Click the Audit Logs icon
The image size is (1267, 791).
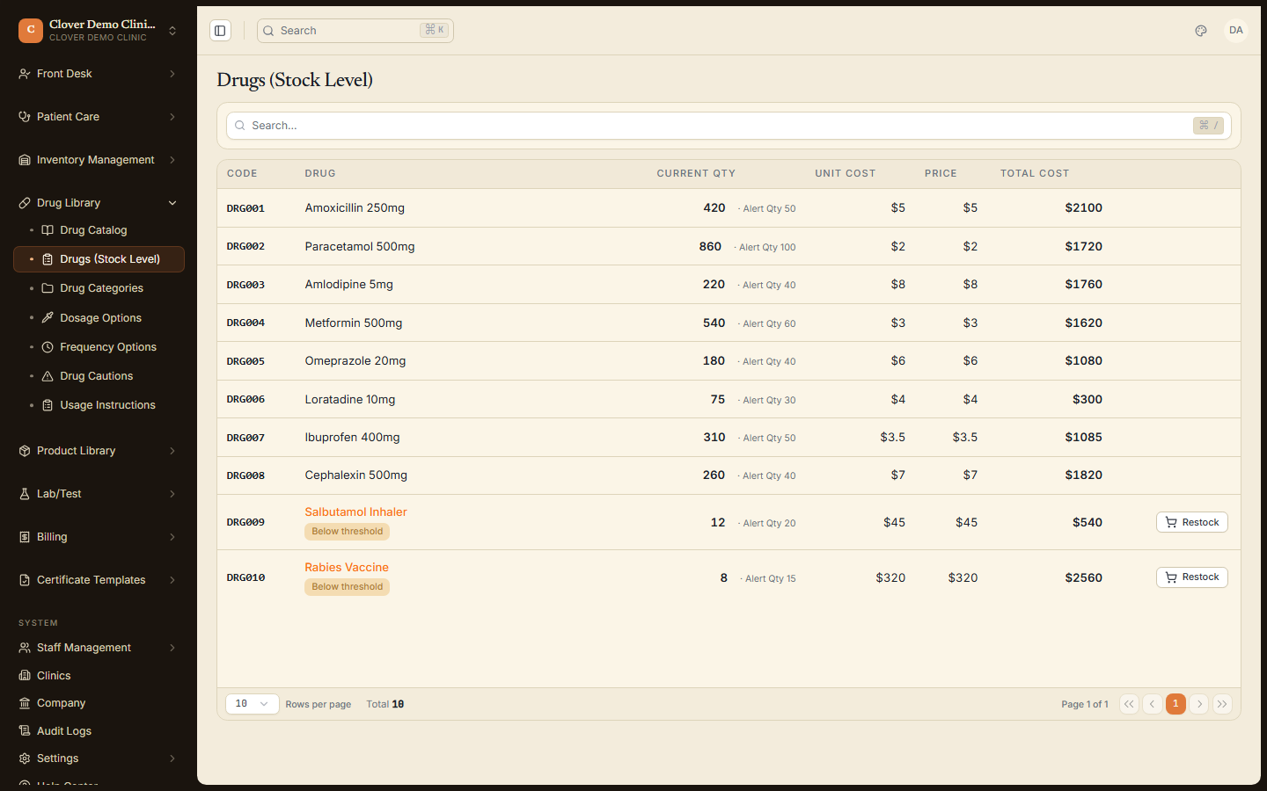click(x=25, y=731)
